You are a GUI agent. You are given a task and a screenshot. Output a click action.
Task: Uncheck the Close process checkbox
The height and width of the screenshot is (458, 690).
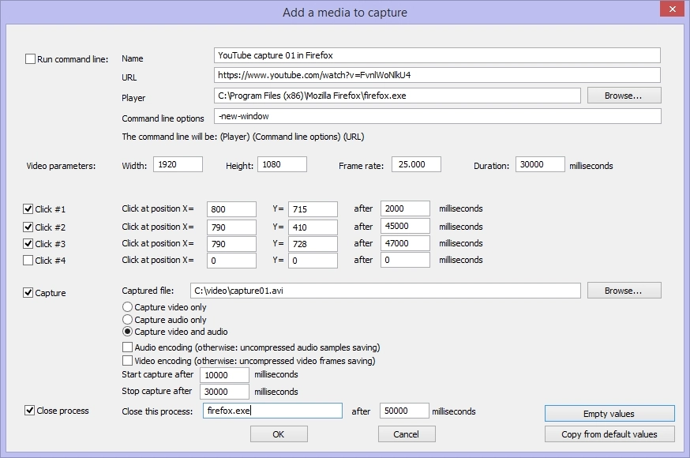(x=30, y=411)
